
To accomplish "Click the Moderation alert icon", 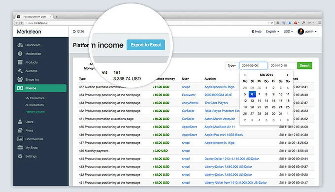I will tap(20, 54).
